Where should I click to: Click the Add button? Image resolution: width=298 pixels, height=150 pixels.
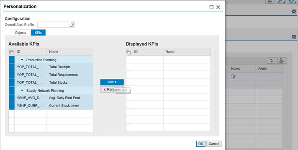pyautogui.click(x=112, y=82)
